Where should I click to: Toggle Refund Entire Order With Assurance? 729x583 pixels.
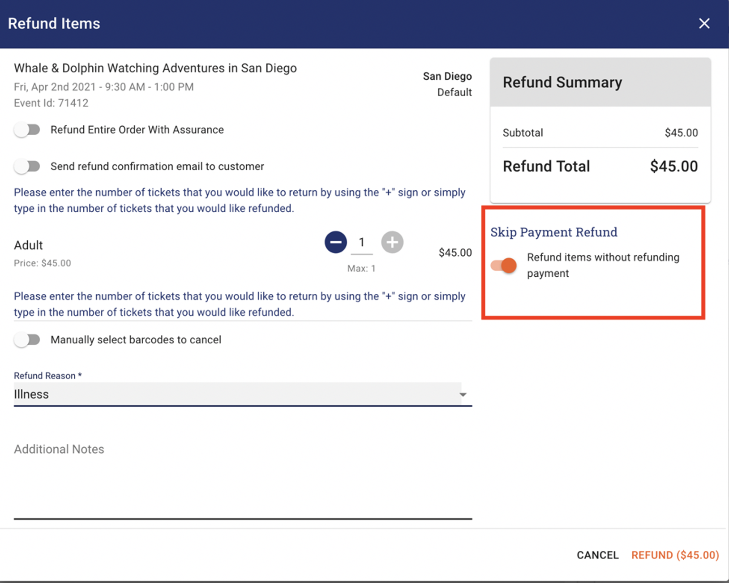[x=27, y=130]
